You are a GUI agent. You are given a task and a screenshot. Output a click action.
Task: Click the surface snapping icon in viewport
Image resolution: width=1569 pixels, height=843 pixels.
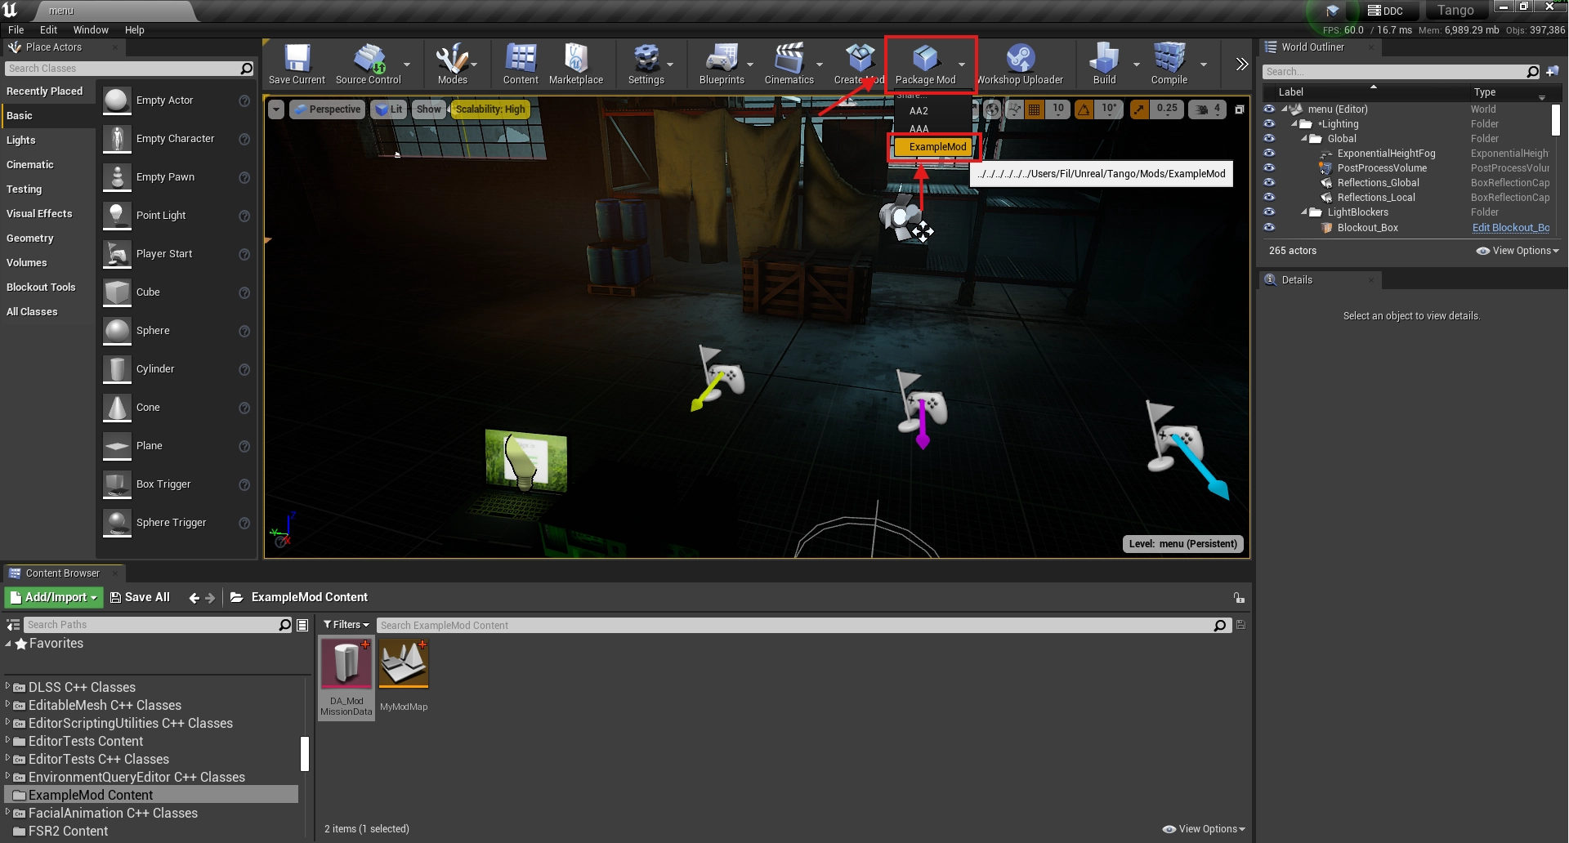pos(1014,109)
